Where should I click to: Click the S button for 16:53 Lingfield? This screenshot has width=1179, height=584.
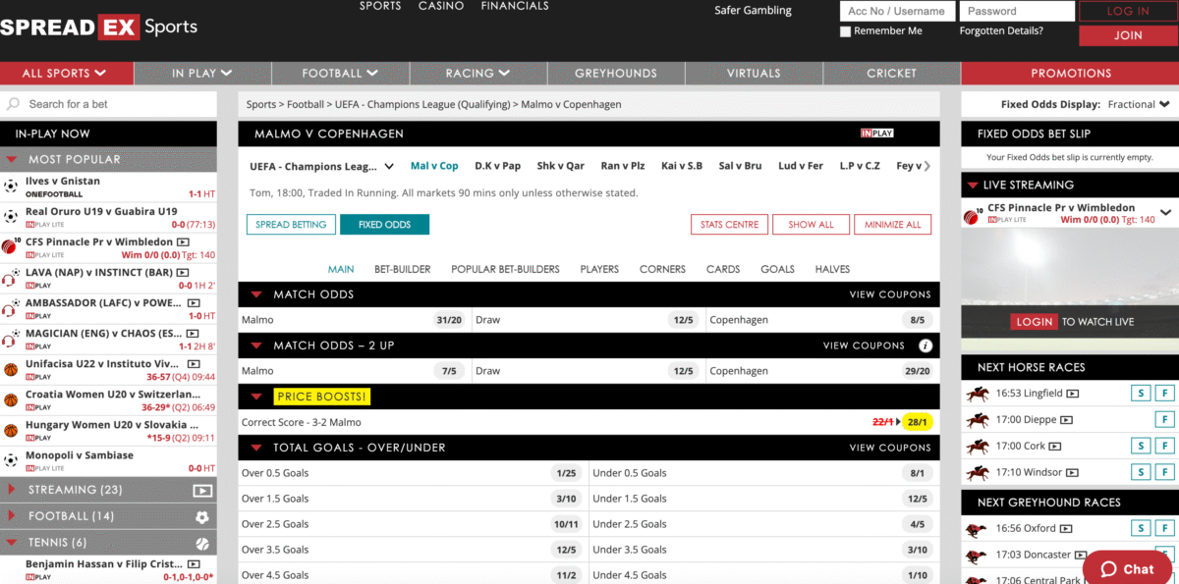[1140, 394]
